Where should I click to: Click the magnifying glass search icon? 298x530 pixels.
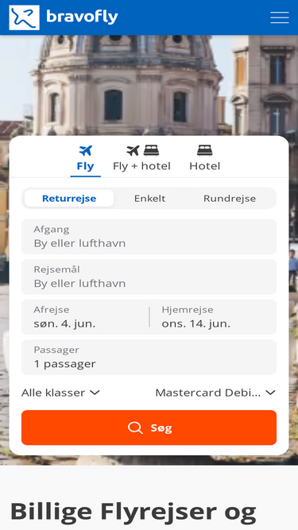[135, 427]
